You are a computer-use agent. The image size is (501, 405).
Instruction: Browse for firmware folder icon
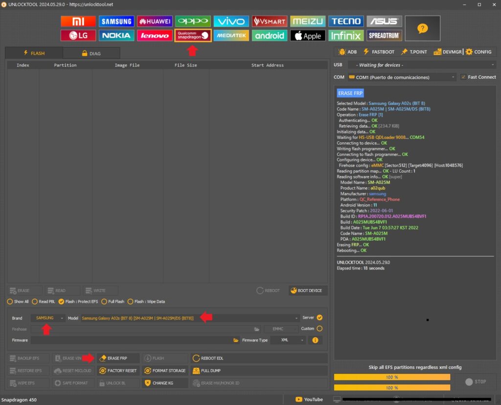coord(236,340)
